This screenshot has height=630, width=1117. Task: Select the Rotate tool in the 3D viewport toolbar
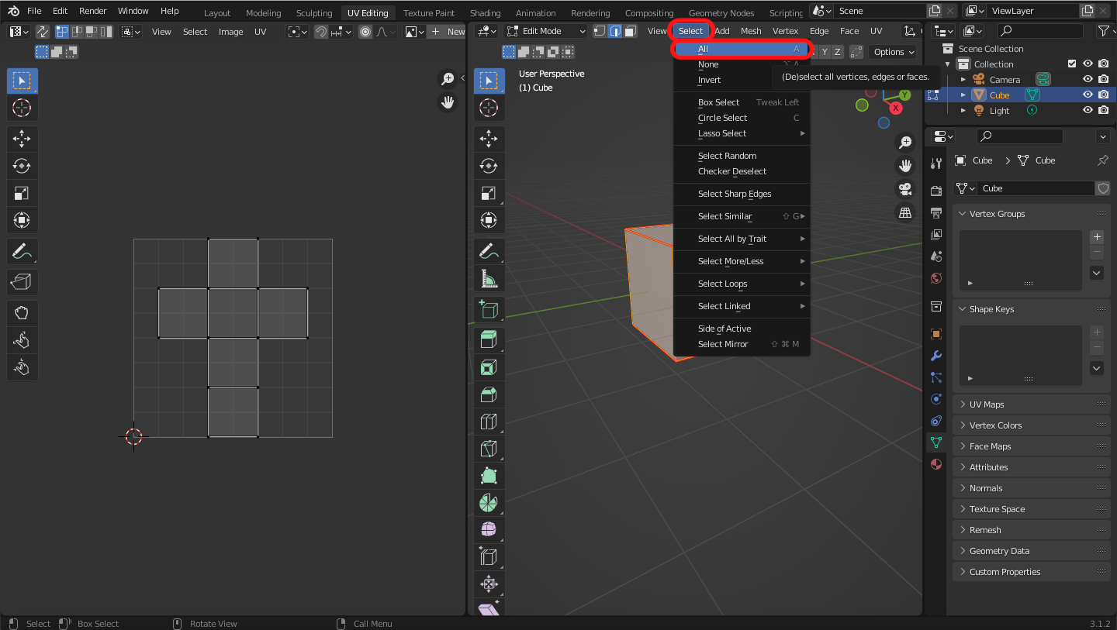(x=488, y=166)
